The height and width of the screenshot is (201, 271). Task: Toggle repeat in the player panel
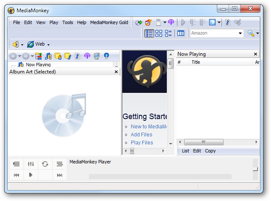pyautogui.click(x=45, y=164)
